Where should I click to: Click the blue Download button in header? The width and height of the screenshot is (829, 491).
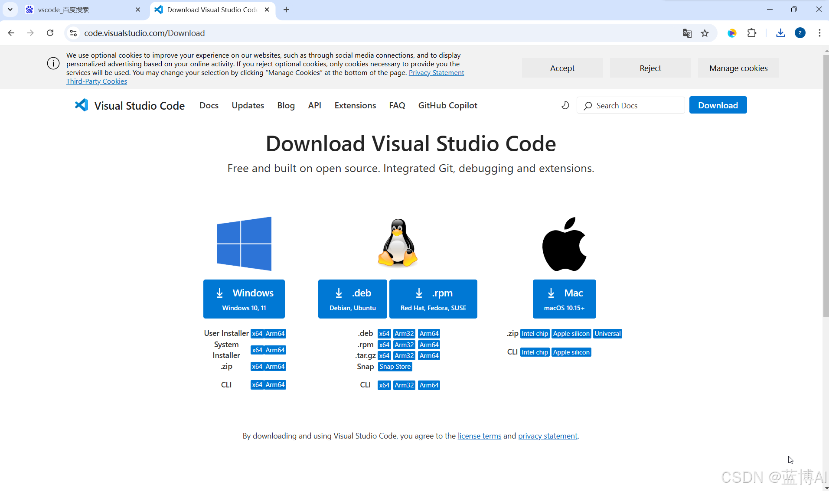718,105
